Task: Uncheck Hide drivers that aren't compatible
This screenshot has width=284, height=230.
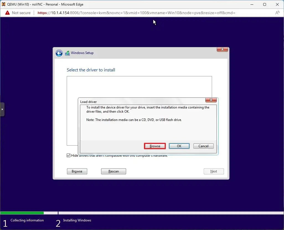Action: click(x=68, y=155)
